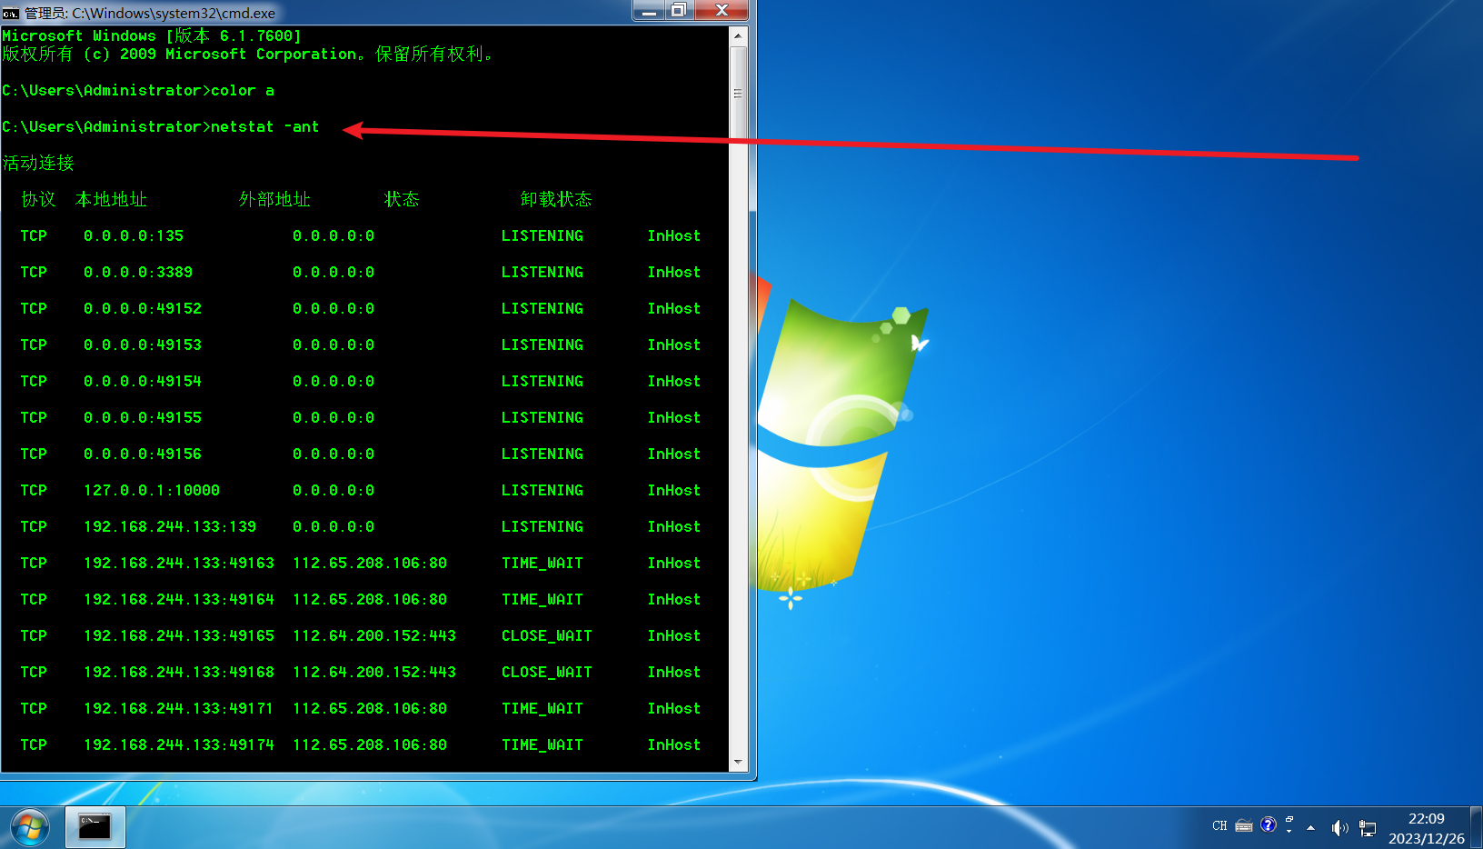Click the 'color a' command text
This screenshot has width=1483, height=849.
(243, 90)
